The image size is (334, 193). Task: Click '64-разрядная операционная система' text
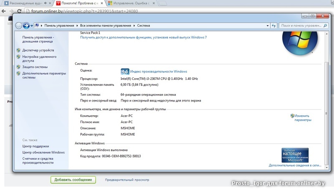point(148,95)
